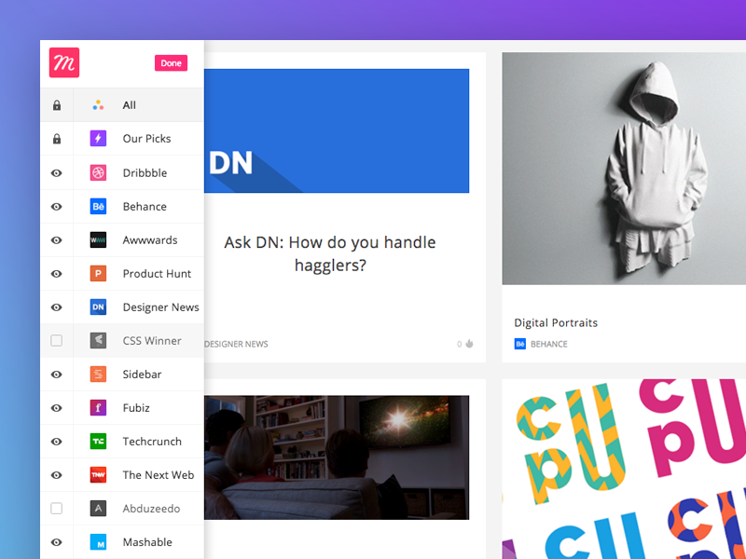The image size is (746, 559).
Task: Click the lock icon beside Our Picks
Action: pyautogui.click(x=57, y=139)
